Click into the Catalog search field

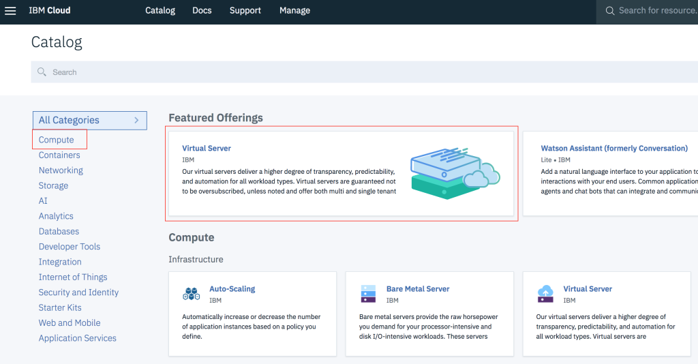tap(364, 72)
